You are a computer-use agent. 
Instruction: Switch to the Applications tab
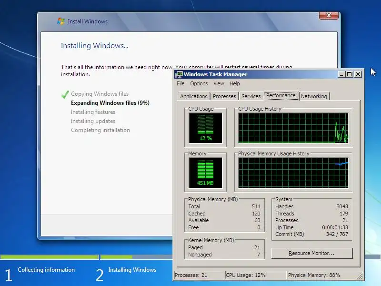click(x=194, y=96)
